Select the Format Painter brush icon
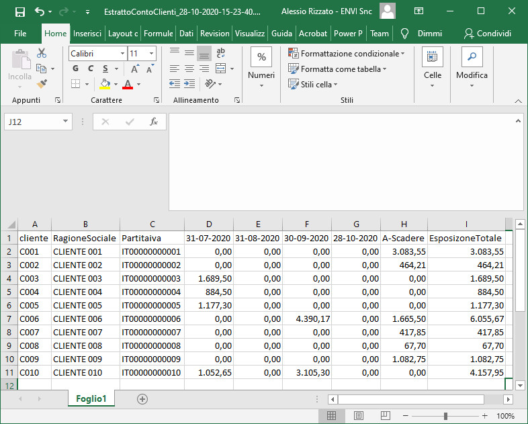Image resolution: width=528 pixels, height=424 pixels. click(42, 83)
